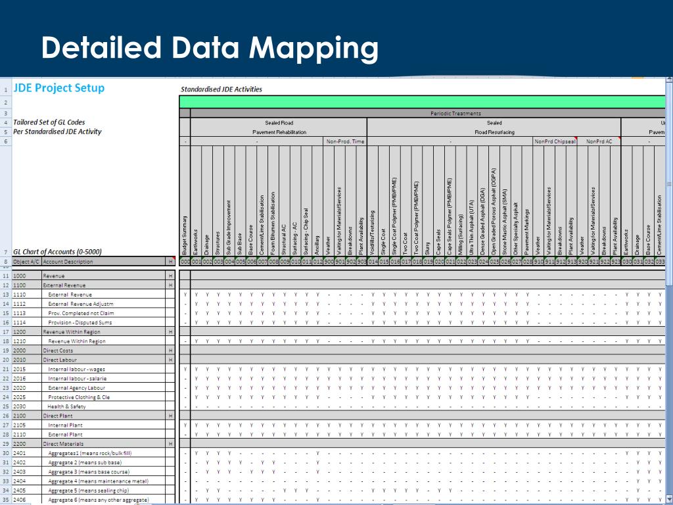Select the 'Structures' vertical column label
Viewport: 673px width, 505px height.
click(218, 243)
